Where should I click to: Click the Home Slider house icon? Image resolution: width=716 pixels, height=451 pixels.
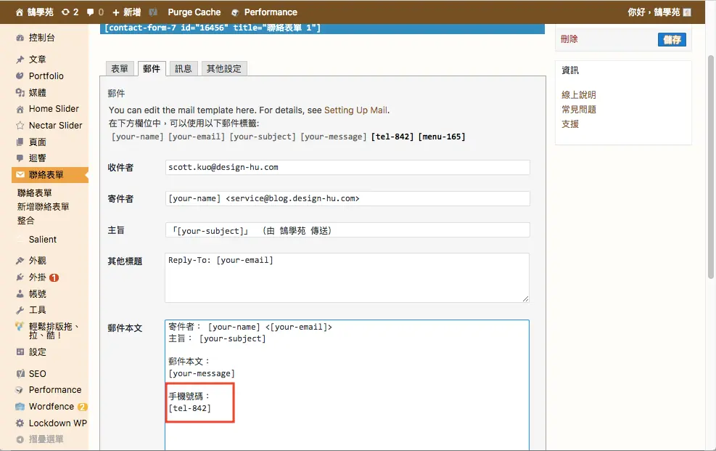pos(20,109)
